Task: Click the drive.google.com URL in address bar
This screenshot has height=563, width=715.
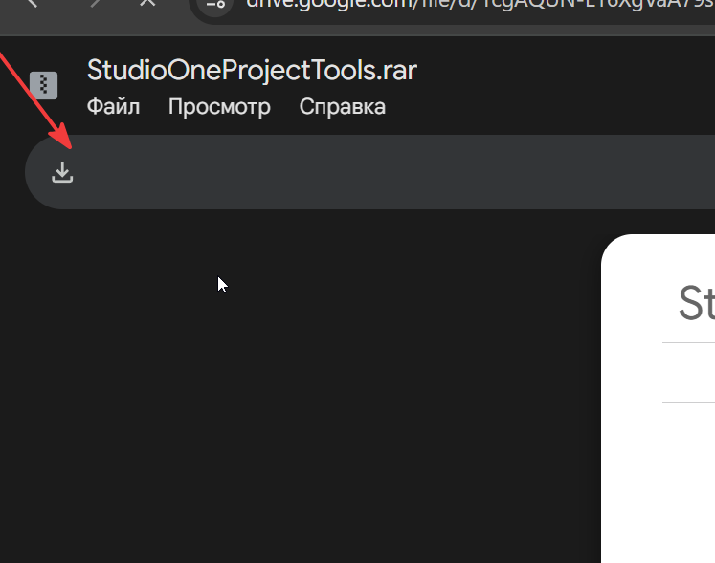Action: [x=480, y=4]
